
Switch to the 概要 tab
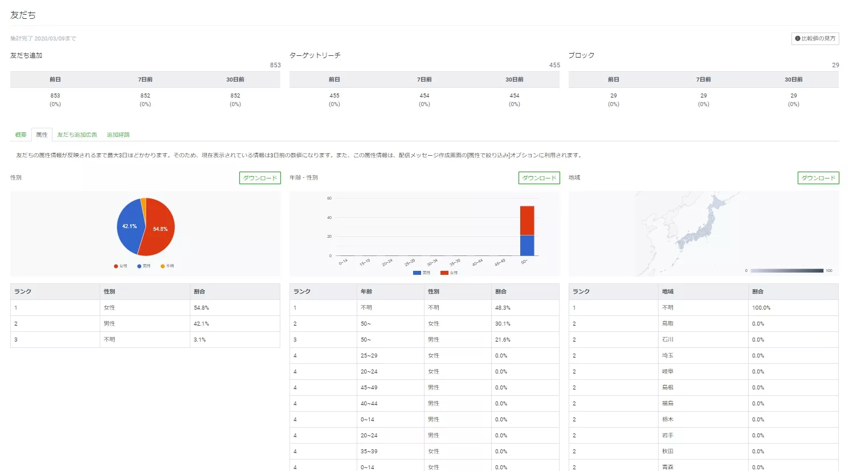pos(21,135)
